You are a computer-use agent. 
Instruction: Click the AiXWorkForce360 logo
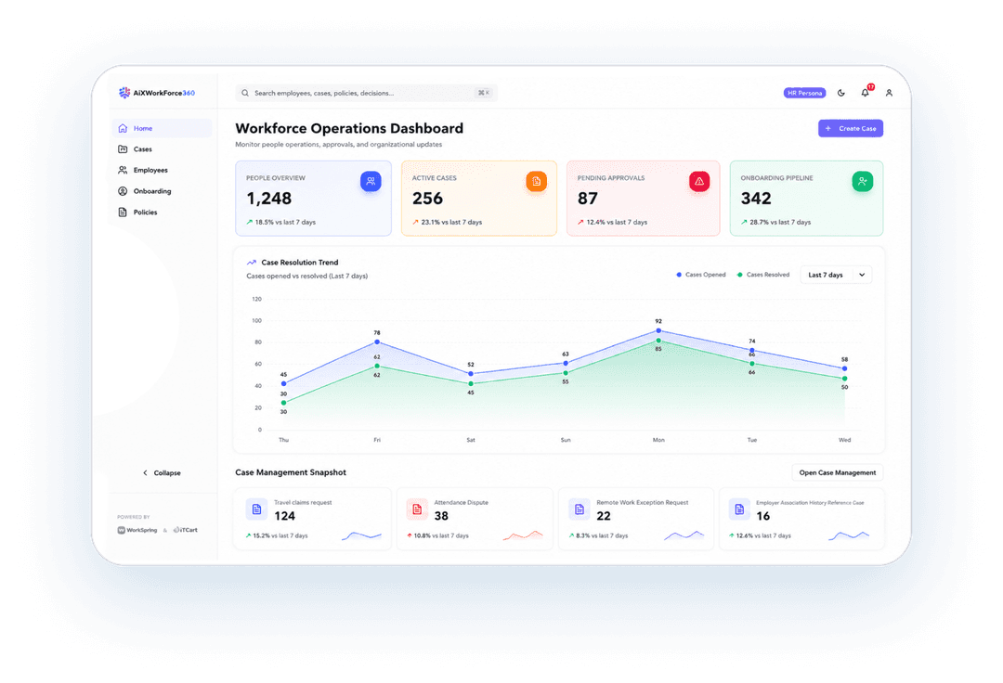[x=157, y=93]
